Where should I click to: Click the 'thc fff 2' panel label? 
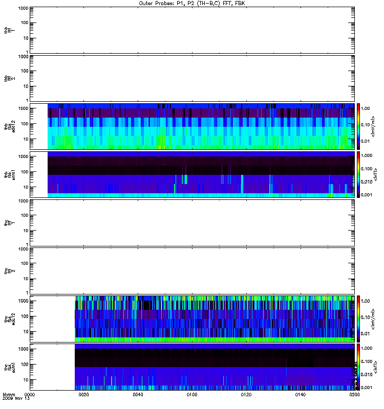click(9, 271)
